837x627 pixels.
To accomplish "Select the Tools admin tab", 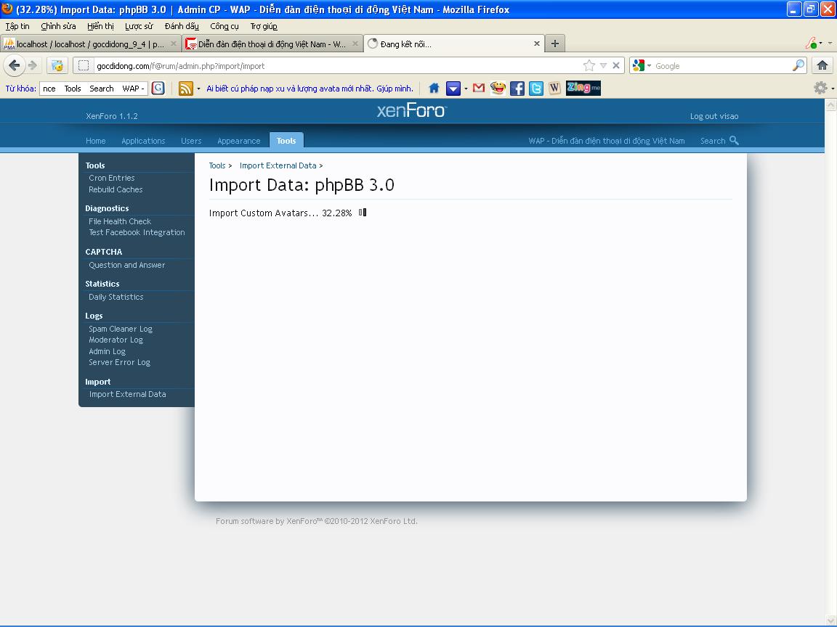I will tap(286, 140).
